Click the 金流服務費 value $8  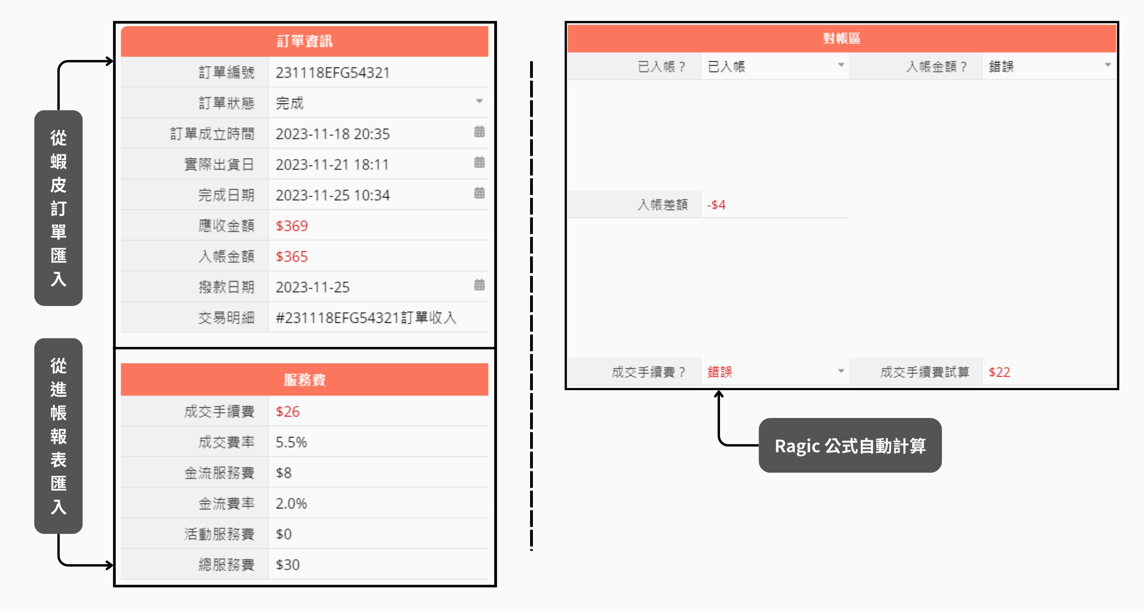coord(284,472)
